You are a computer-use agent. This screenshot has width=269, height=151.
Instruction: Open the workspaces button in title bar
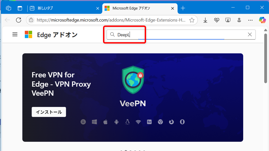pos(9,8)
